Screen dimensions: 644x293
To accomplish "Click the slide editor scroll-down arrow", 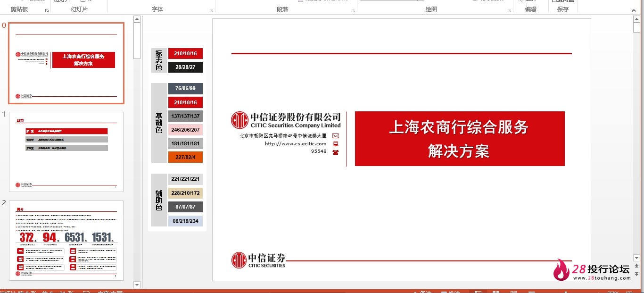I will (x=636, y=258).
